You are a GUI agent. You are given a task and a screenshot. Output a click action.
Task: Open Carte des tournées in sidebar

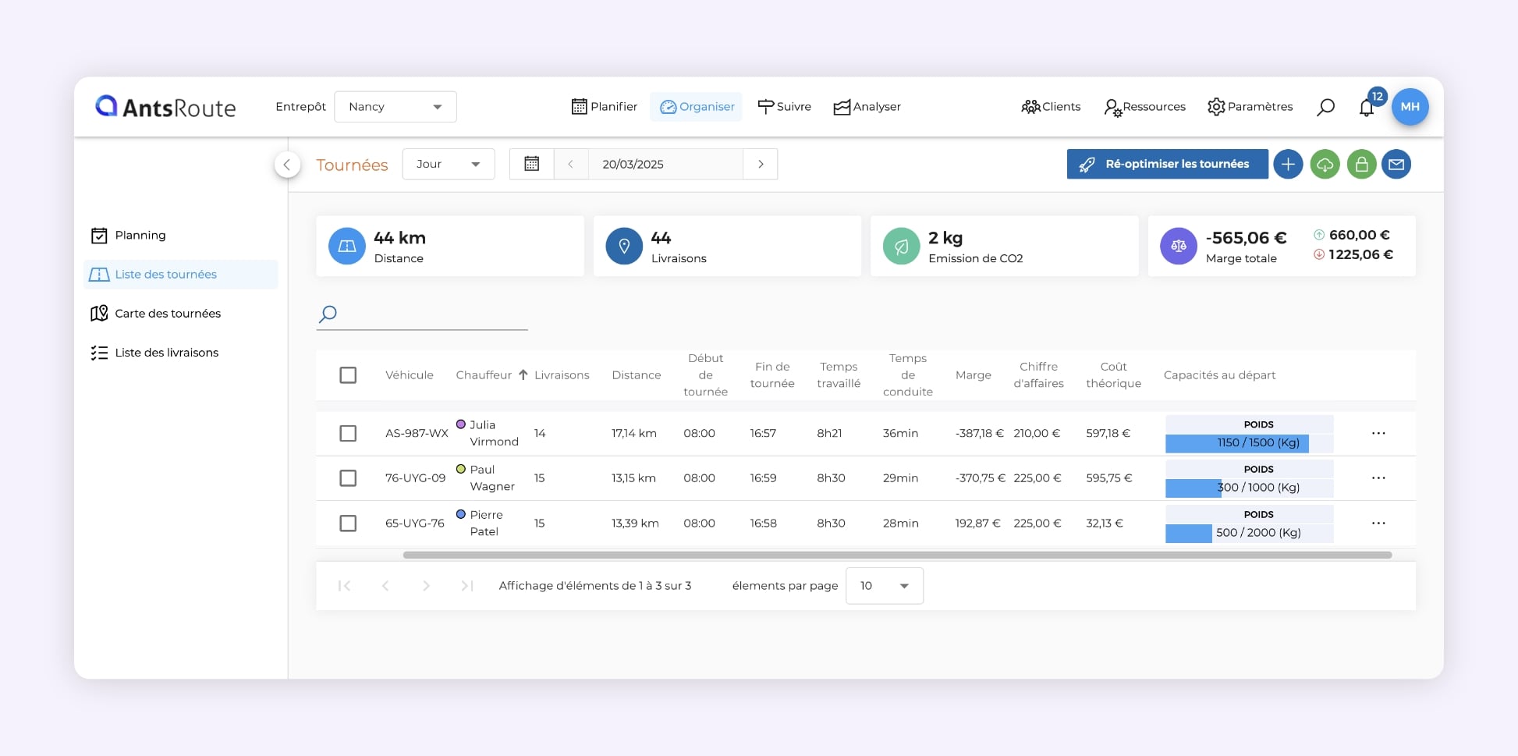(167, 314)
